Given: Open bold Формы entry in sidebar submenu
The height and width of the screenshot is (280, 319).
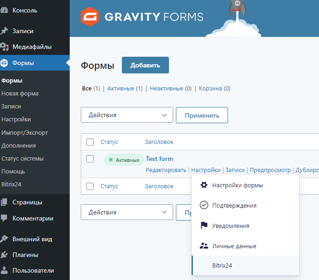Looking at the screenshot, I should click(12, 81).
